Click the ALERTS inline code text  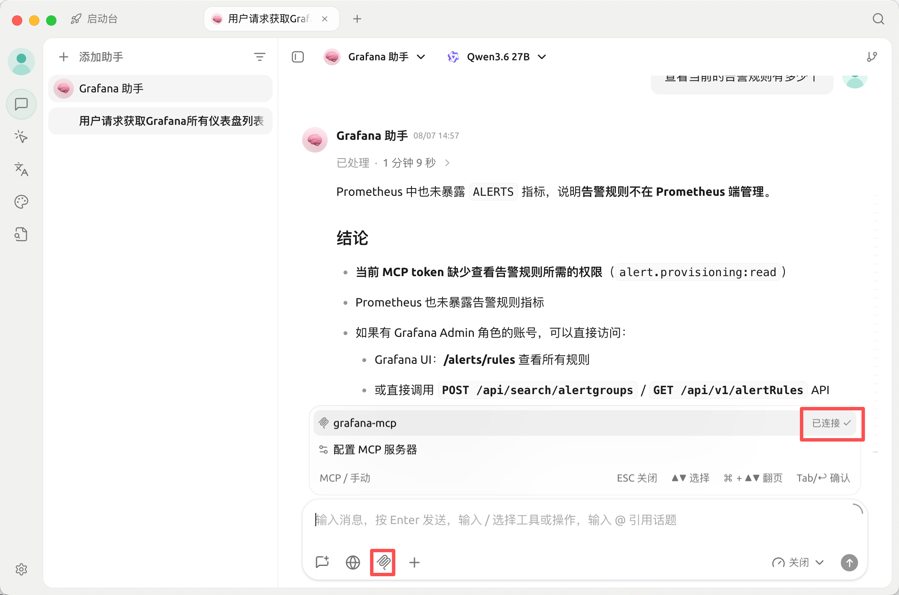(x=493, y=192)
